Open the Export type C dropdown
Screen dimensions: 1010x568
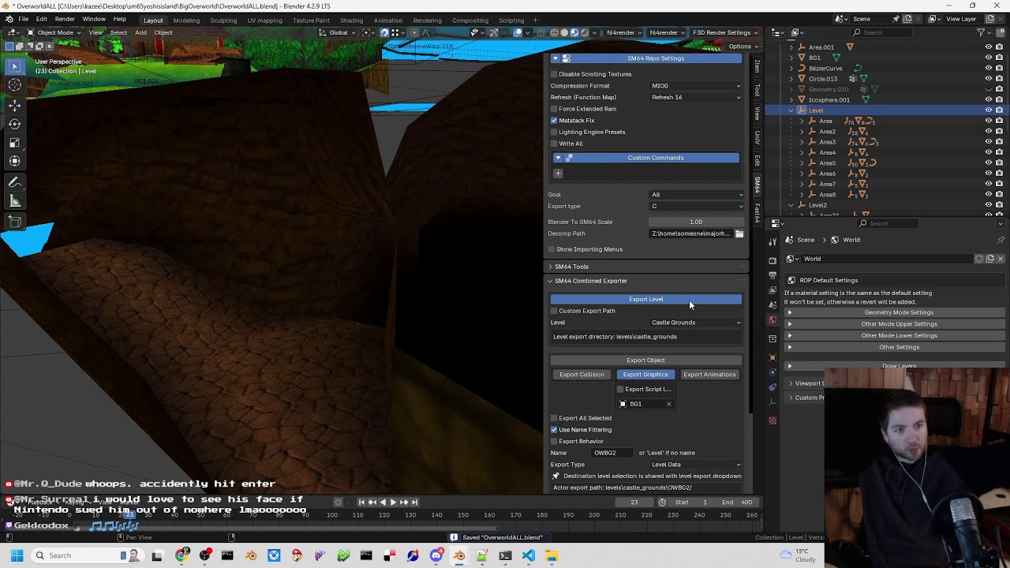[696, 206]
